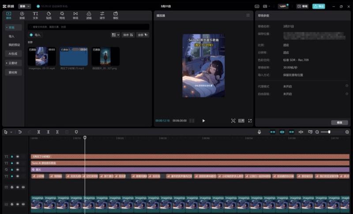This screenshot has height=214, width=353.
Task: Select 导入 in the left sidebar
Action: click(x=11, y=37)
